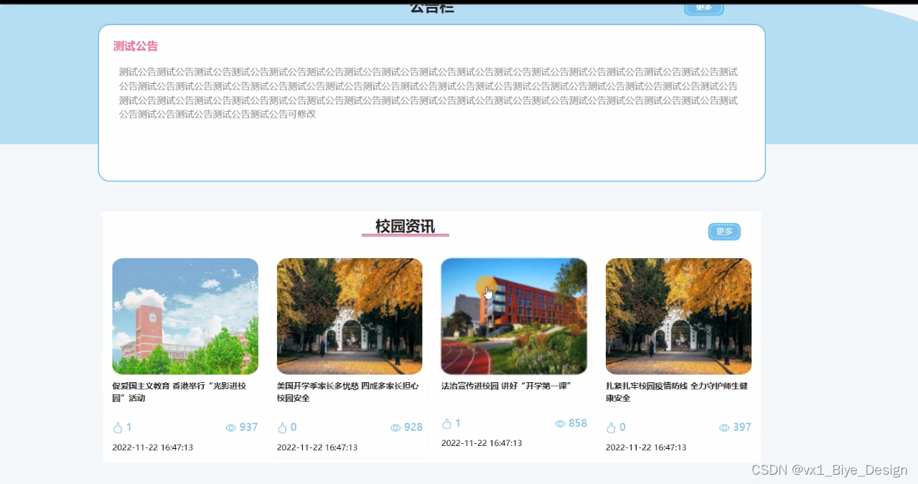Viewport: 918px width, 484px height.
Task: Click like count 1 on 促爱国主义教育 card
Action: coord(129,427)
